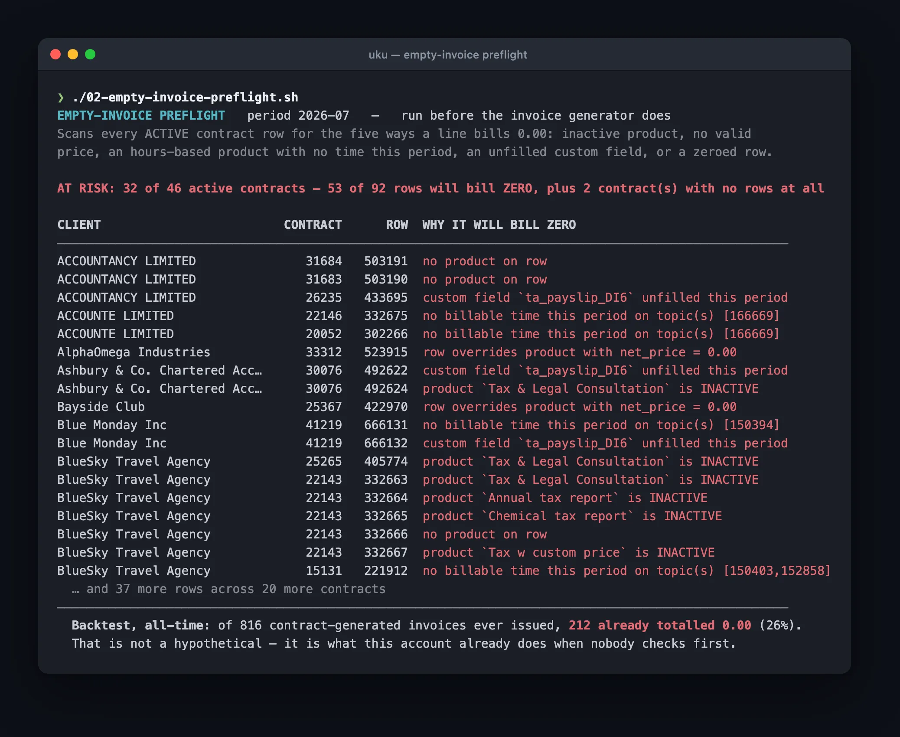Click row number 332666
Viewport: 900px width, 737px height.
tap(386, 534)
